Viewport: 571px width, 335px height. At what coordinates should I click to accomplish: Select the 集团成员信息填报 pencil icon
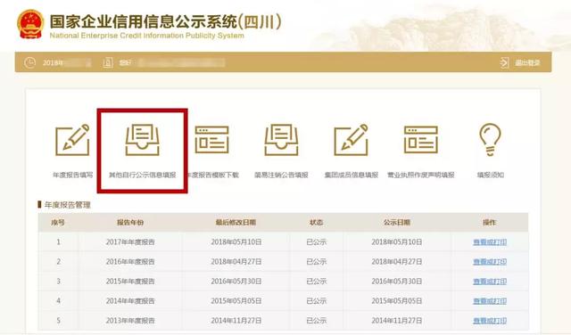351,140
